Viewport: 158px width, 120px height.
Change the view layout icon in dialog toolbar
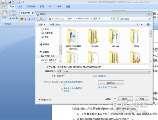point(138,24)
